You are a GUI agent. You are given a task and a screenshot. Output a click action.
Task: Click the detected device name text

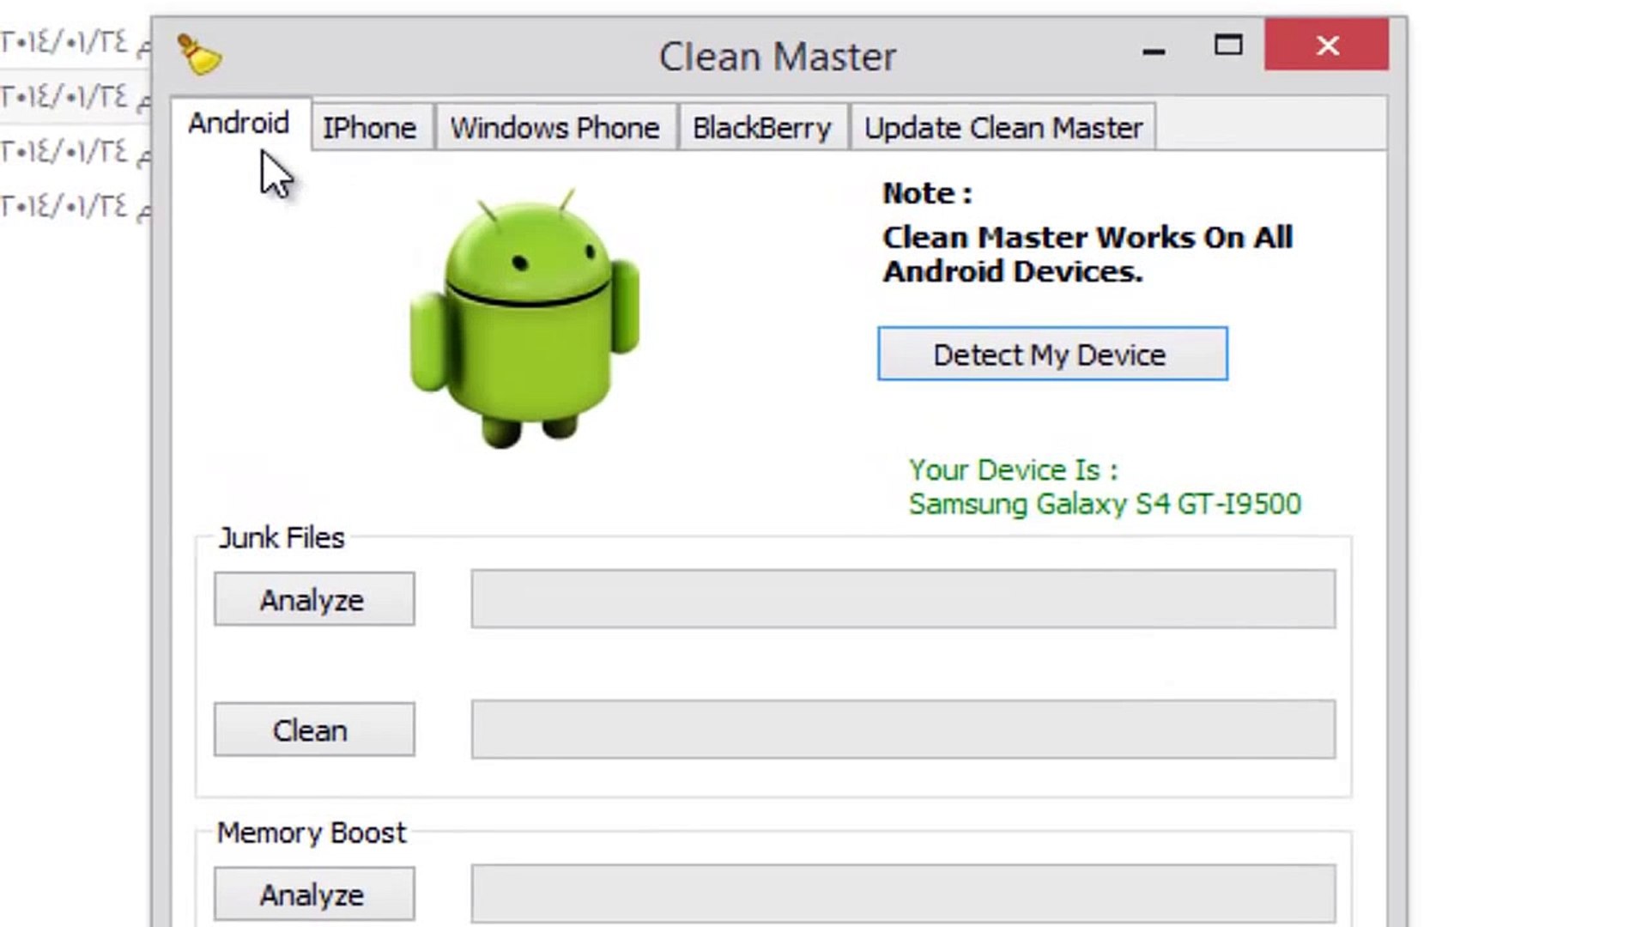(1104, 505)
